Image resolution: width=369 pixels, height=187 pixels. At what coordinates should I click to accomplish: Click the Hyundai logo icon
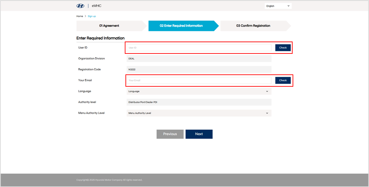click(80, 6)
